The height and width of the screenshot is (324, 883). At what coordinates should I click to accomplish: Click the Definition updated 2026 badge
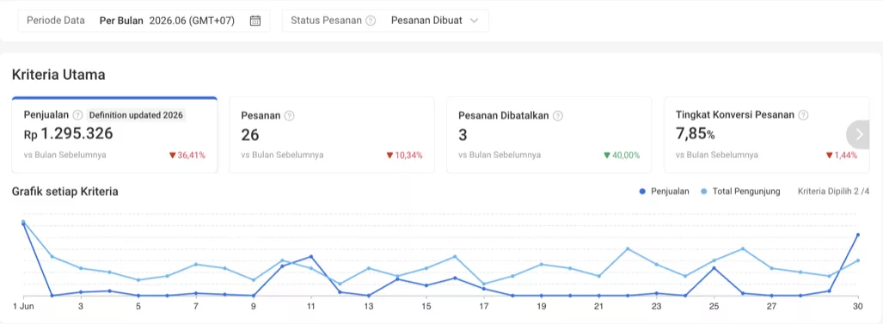(x=136, y=115)
